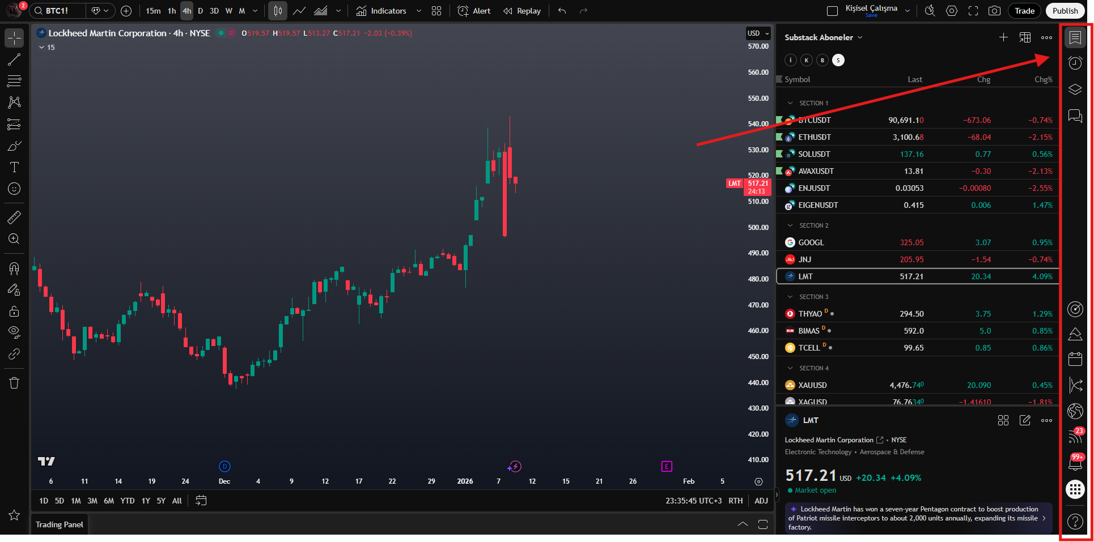The width and height of the screenshot is (1094, 542).
Task: Open chart settings hexagon icon
Action: [x=952, y=11]
